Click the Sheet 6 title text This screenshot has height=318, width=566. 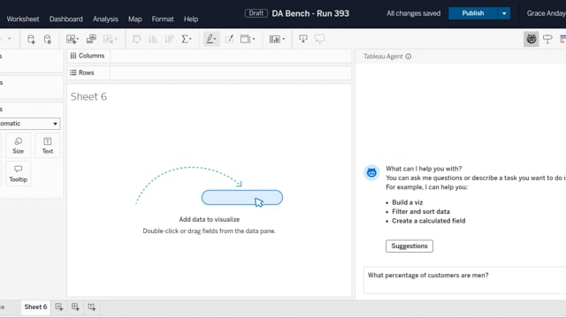click(x=88, y=96)
